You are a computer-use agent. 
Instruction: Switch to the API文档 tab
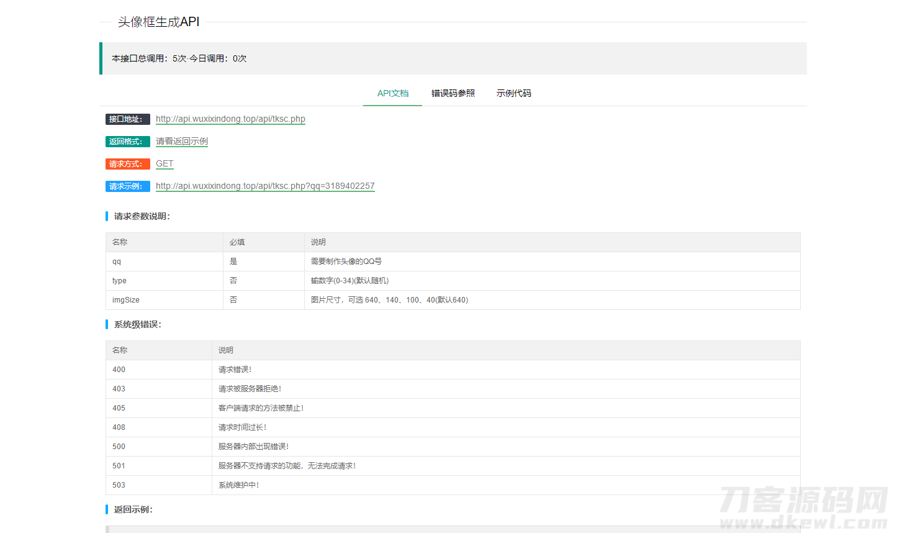point(392,93)
